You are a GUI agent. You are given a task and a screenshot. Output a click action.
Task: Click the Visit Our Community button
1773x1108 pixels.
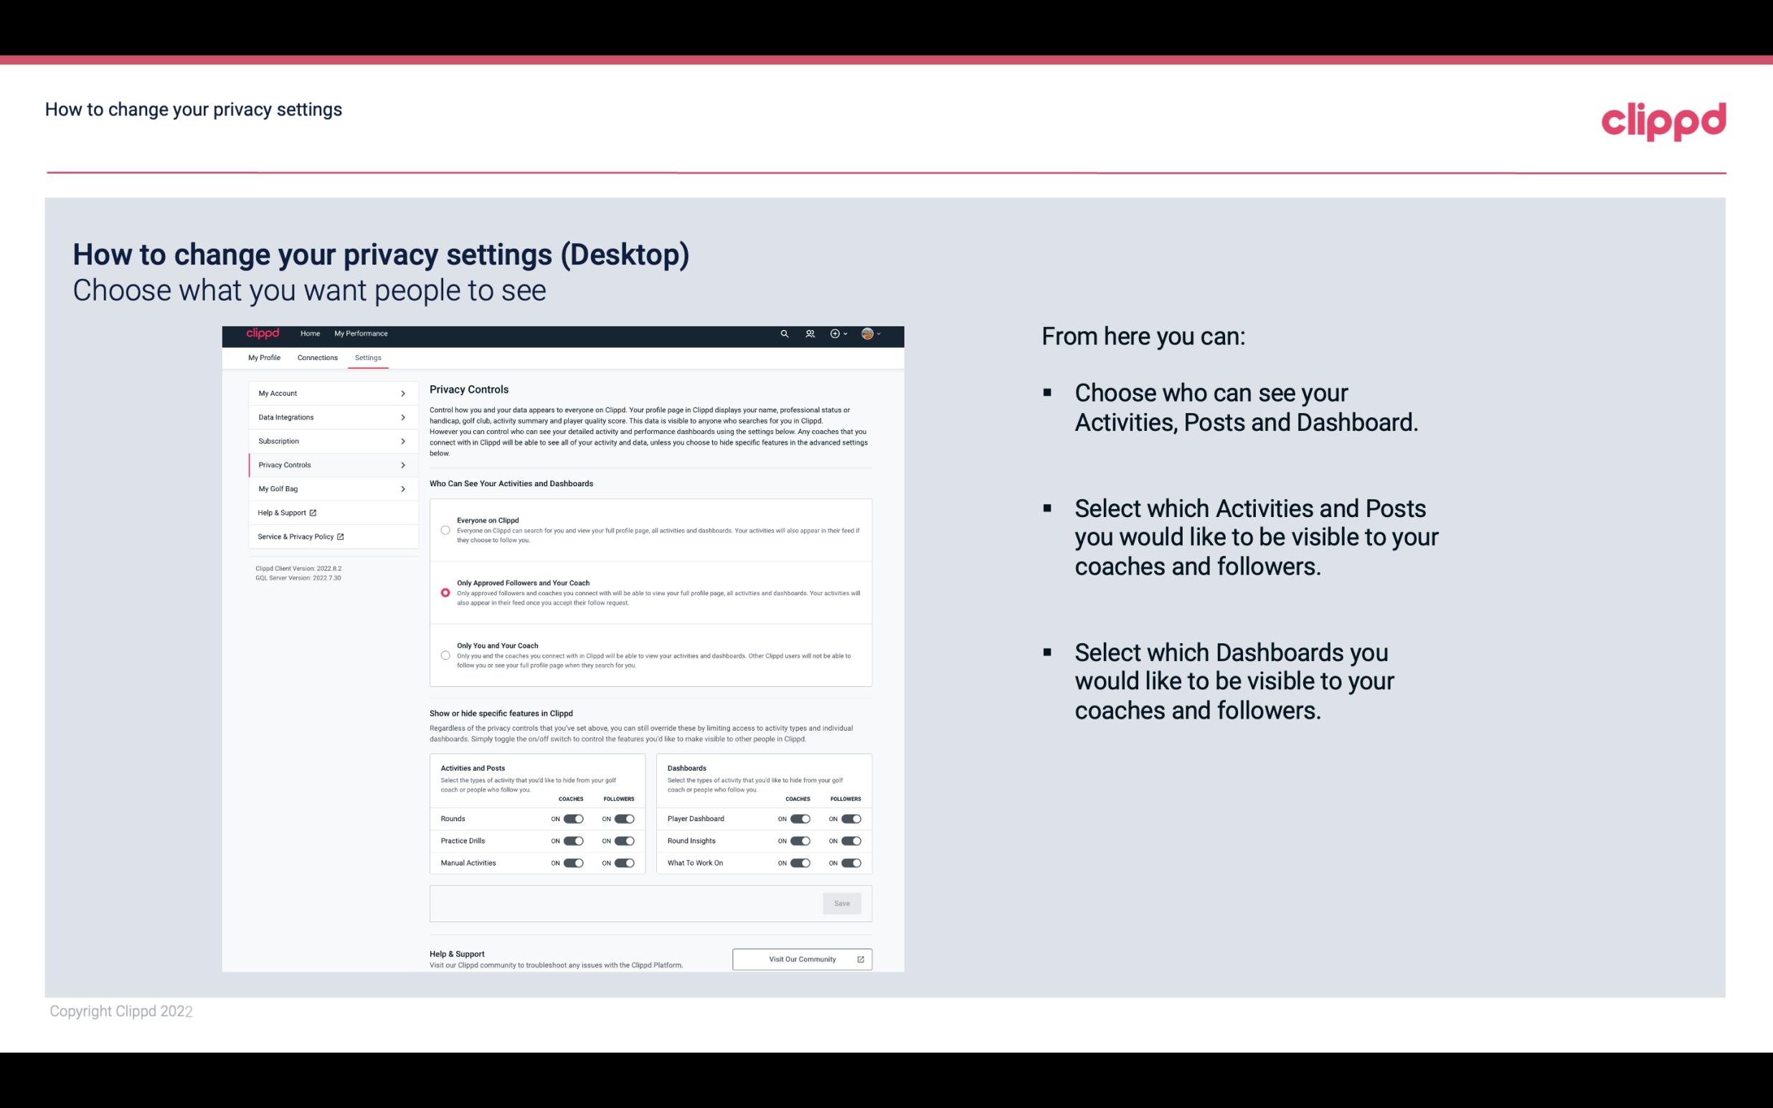800,959
